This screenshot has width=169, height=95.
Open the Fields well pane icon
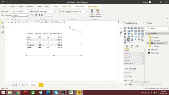coord(127,46)
